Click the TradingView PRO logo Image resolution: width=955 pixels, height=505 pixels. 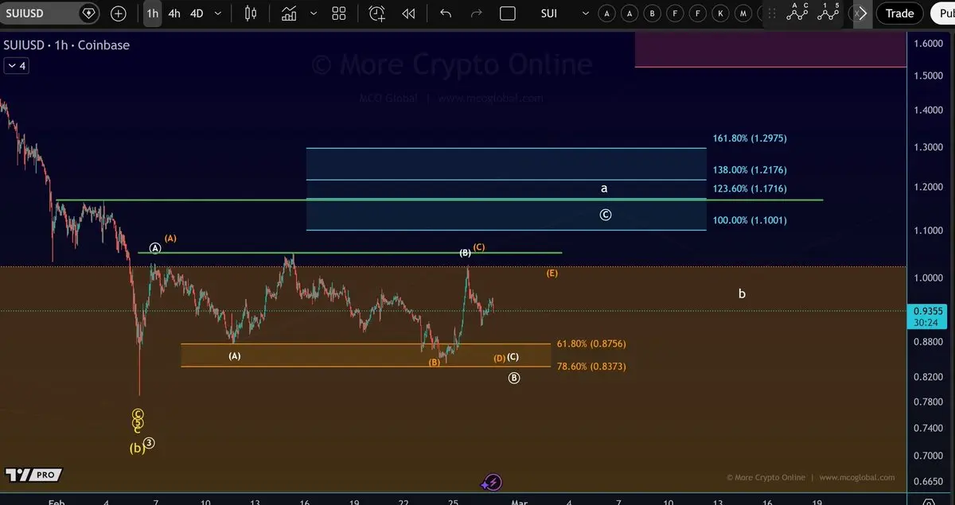pos(33,475)
